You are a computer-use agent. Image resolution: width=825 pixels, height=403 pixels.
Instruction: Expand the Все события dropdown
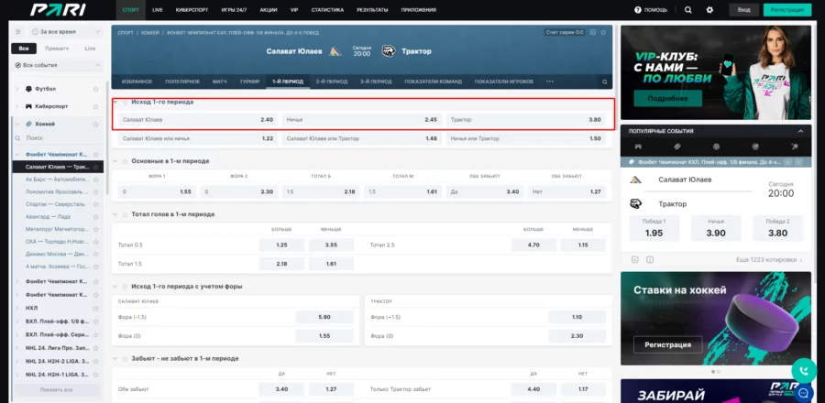[x=57, y=66]
